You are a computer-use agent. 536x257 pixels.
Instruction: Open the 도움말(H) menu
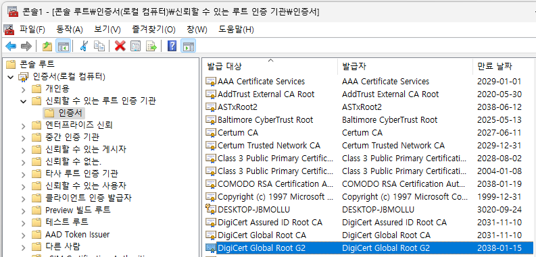(x=236, y=30)
